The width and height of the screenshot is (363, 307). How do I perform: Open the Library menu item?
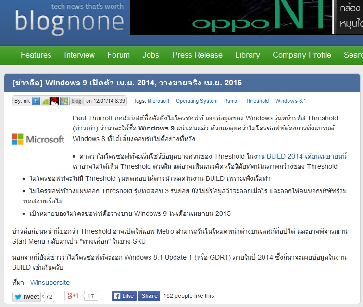click(x=248, y=55)
